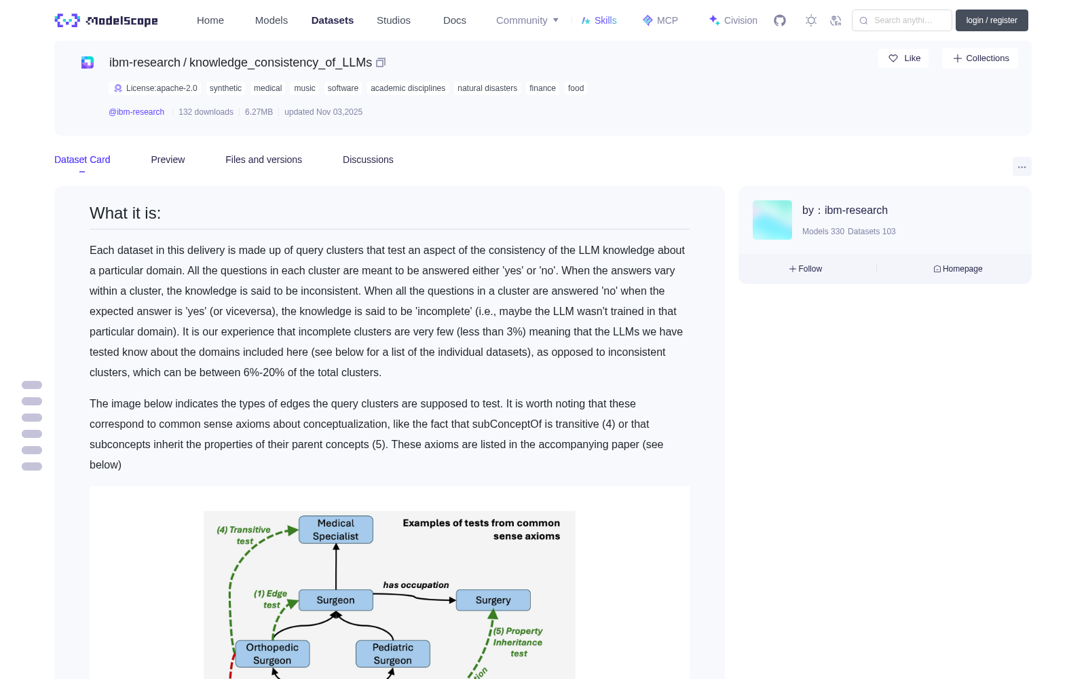Image resolution: width=1086 pixels, height=679 pixels.
Task: Toggle light/dark theme sun icon
Action: [811, 20]
